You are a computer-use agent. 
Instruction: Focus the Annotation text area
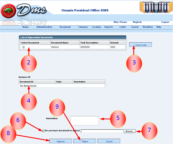(85, 121)
